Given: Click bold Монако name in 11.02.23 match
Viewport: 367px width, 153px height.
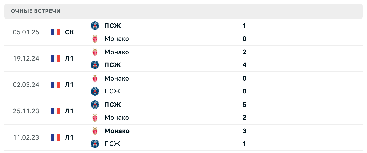Looking at the screenshot, I should point(117,131).
